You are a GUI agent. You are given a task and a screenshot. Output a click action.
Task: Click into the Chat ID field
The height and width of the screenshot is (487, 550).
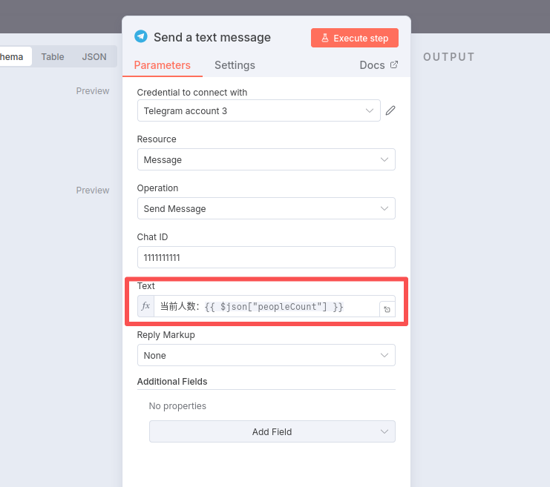click(266, 257)
